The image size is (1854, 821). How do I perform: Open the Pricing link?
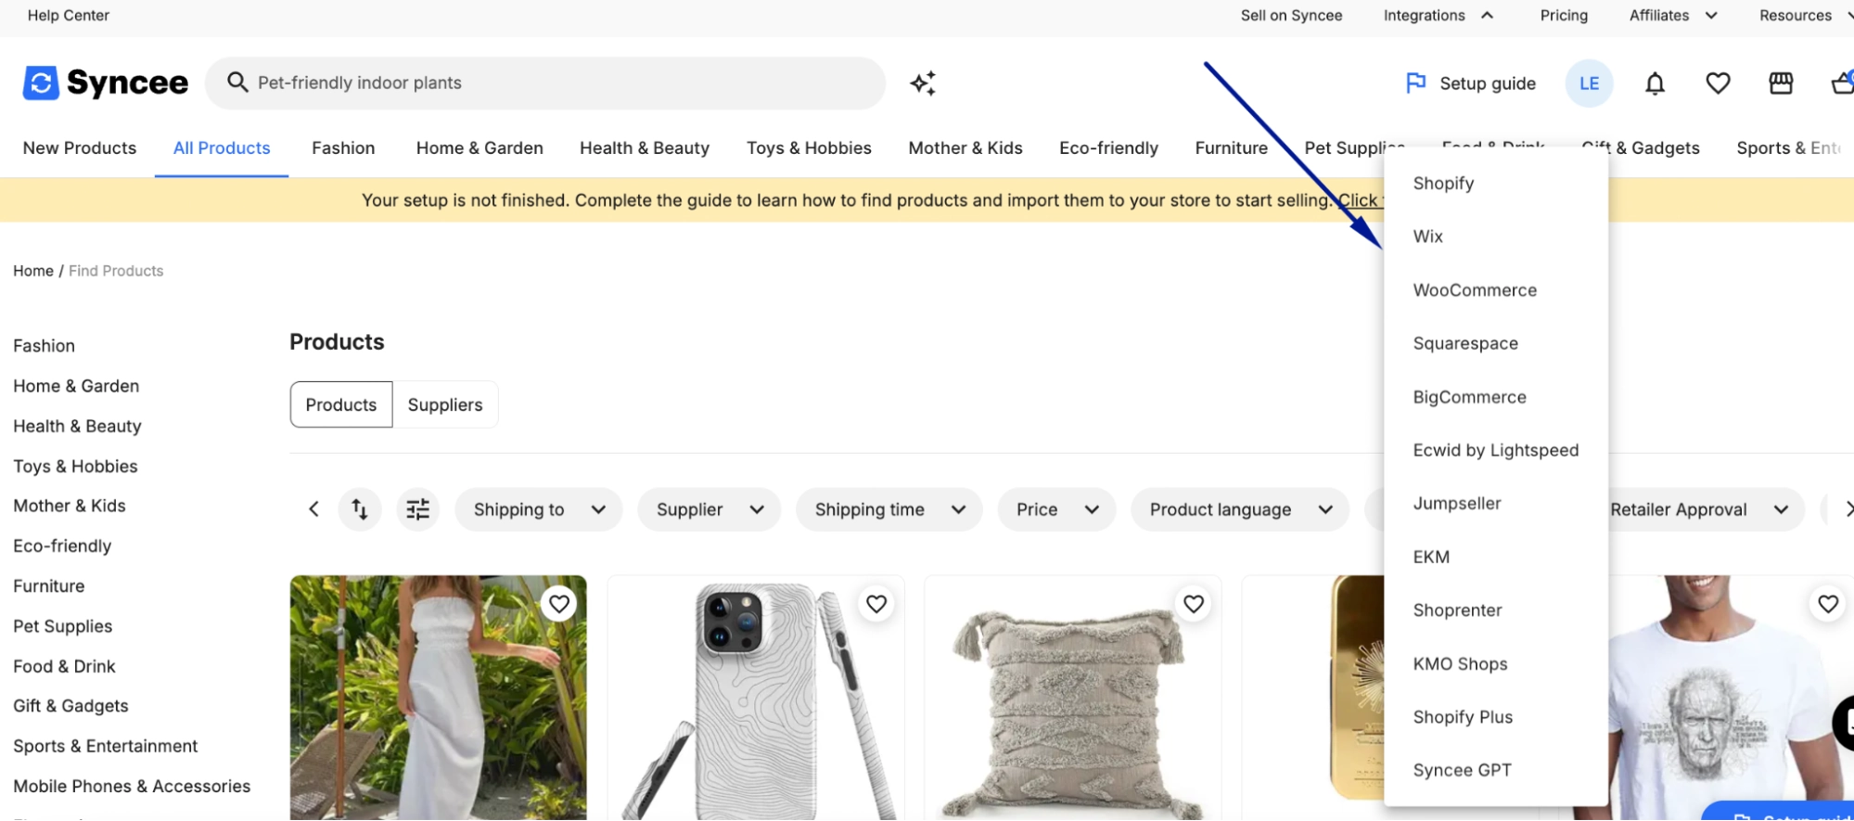[1564, 16]
